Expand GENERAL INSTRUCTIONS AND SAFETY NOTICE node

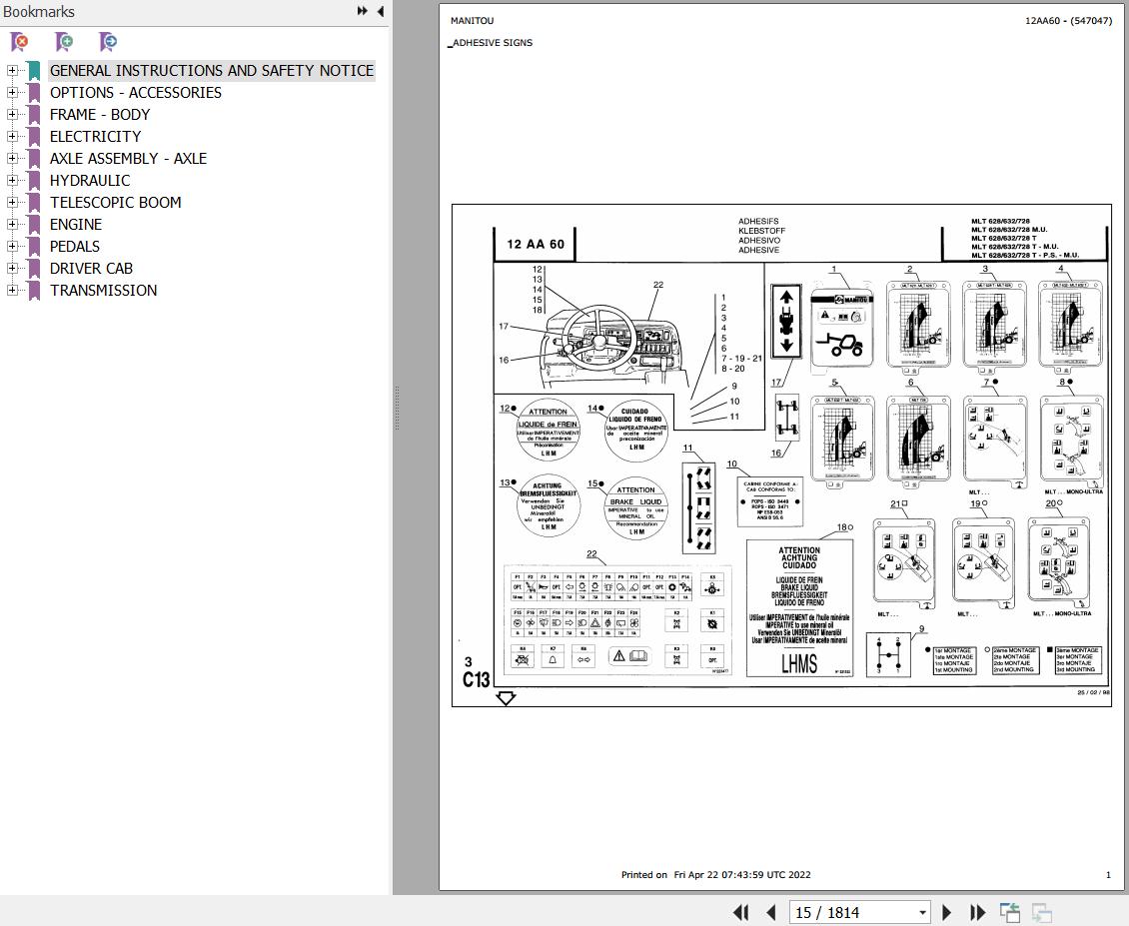pyautogui.click(x=12, y=71)
